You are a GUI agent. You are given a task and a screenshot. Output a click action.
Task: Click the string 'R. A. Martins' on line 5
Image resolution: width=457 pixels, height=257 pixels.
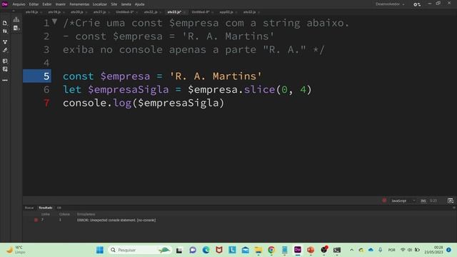[216, 76]
